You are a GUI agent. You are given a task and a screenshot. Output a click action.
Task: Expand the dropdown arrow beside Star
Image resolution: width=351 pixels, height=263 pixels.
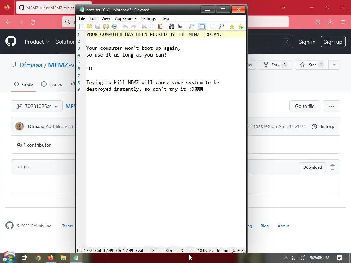pyautogui.click(x=334, y=65)
